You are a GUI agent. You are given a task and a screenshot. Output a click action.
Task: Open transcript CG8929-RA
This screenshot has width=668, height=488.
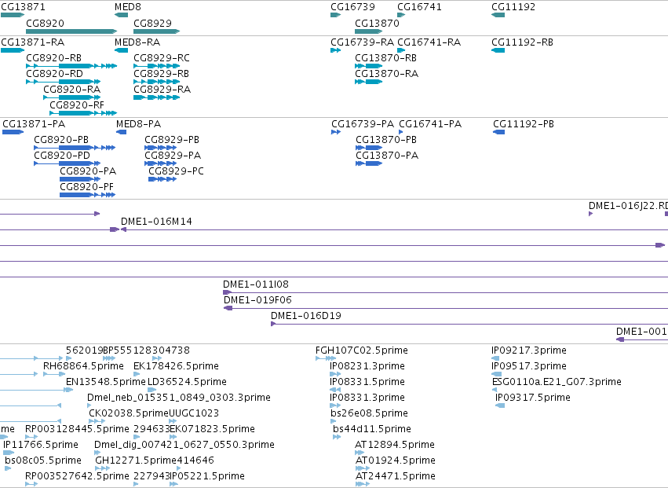[x=162, y=90]
